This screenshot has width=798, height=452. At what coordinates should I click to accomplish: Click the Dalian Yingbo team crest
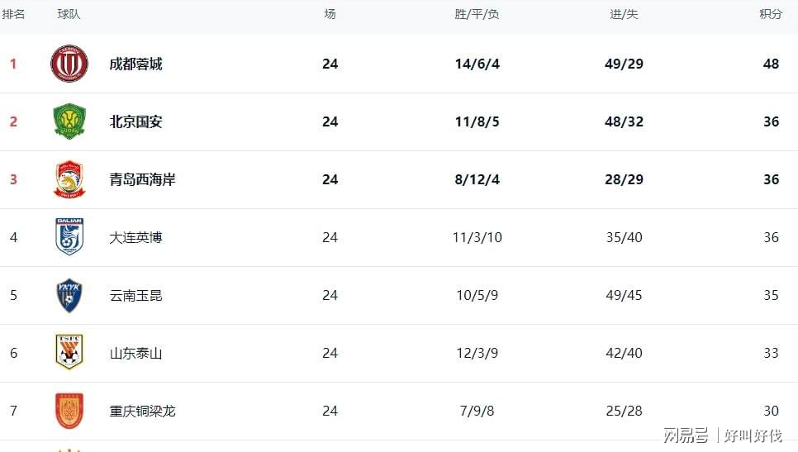point(69,236)
